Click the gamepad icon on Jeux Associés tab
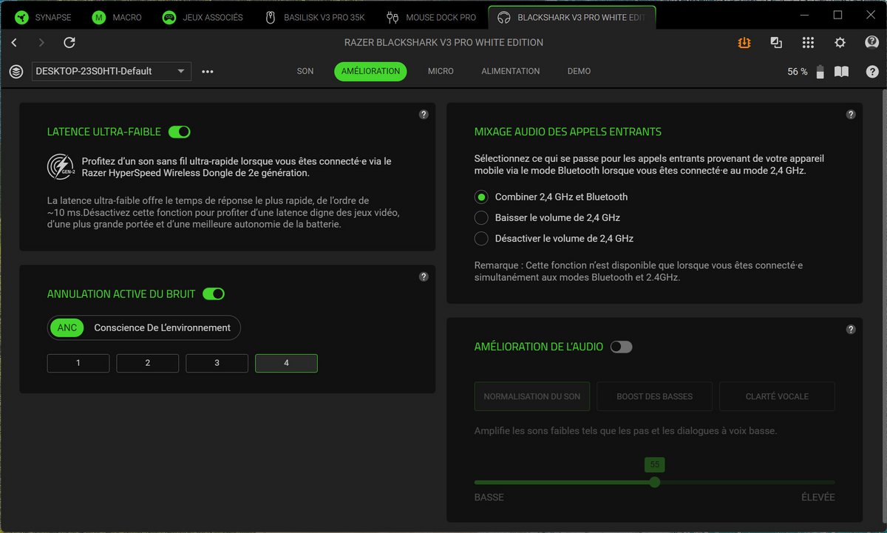 click(169, 17)
